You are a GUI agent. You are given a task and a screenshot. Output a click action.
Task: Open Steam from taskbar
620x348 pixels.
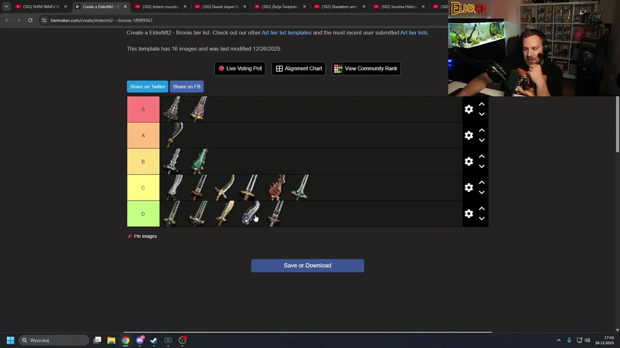154,340
